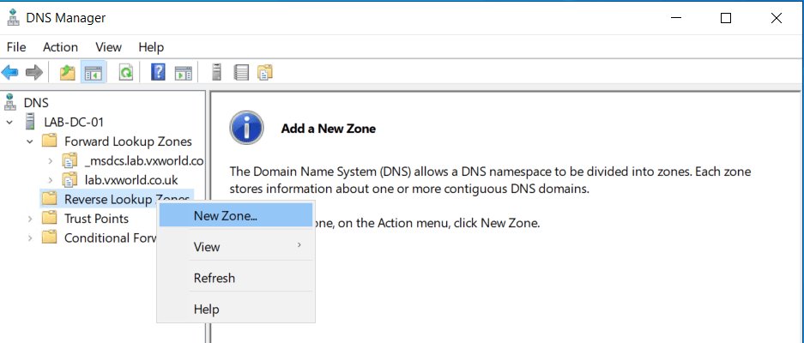
Task: Click the New Server toolbar icon
Action: [x=217, y=73]
